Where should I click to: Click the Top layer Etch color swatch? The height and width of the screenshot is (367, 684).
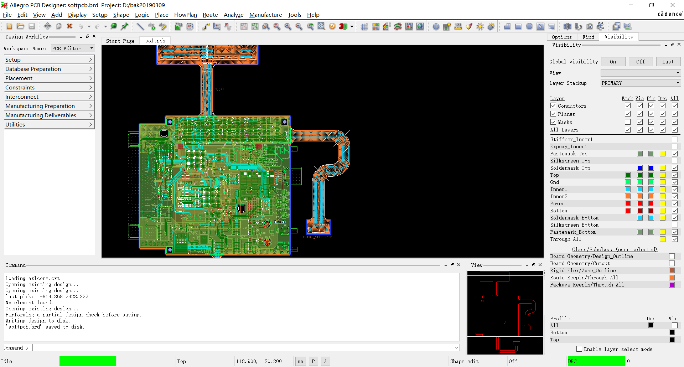point(628,175)
